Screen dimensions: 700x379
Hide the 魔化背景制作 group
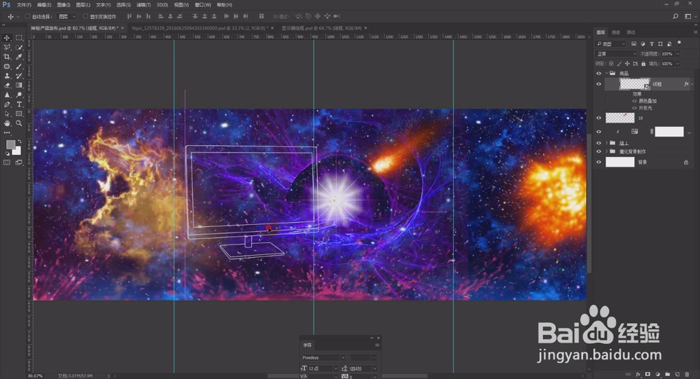click(x=598, y=151)
